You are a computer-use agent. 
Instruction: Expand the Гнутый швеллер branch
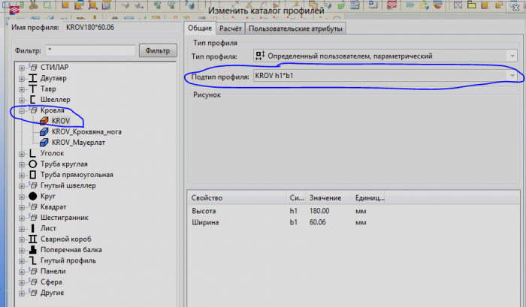[22, 186]
